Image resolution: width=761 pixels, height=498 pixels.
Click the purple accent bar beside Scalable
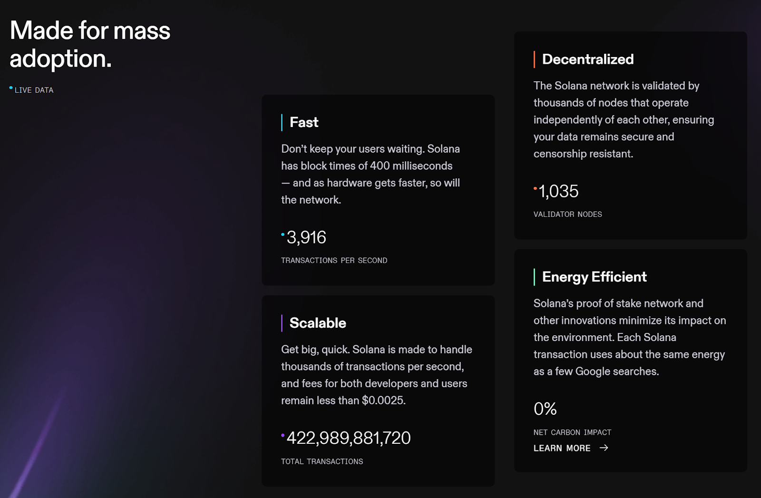click(x=282, y=323)
